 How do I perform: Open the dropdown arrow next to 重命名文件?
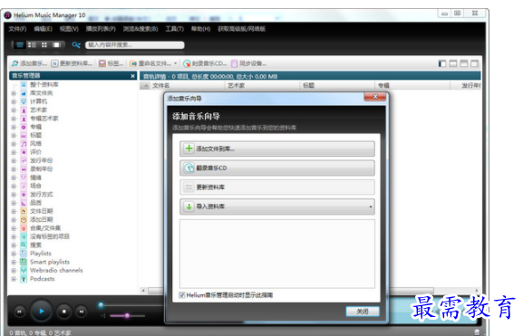click(x=176, y=63)
